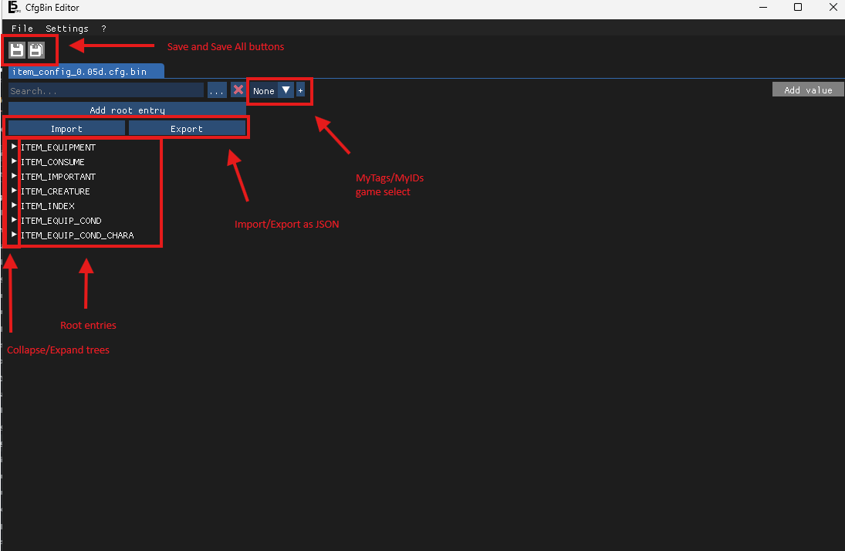Viewport: 845px width, 551px height.
Task: Click the Add value button
Action: pos(808,89)
